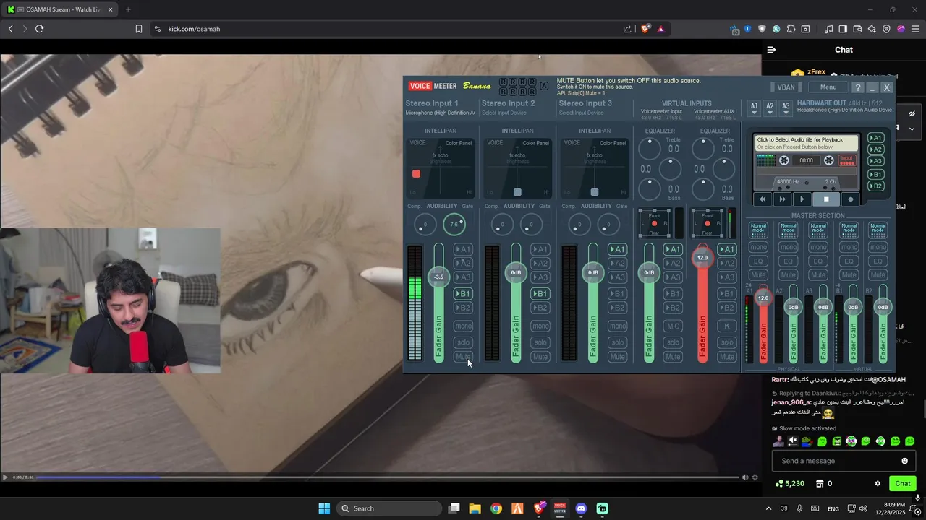Route cassette playback to A3

(x=875, y=161)
